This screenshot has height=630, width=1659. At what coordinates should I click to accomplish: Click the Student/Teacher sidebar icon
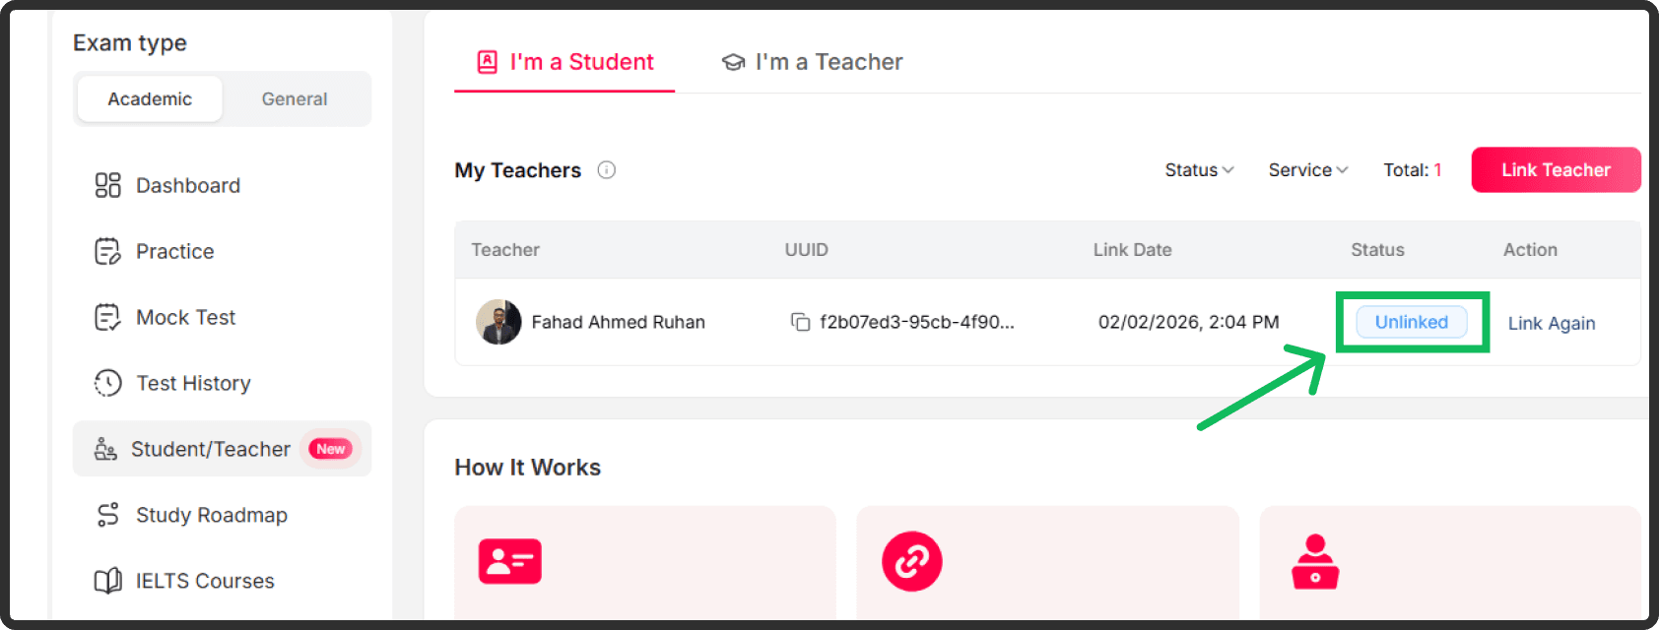[106, 449]
